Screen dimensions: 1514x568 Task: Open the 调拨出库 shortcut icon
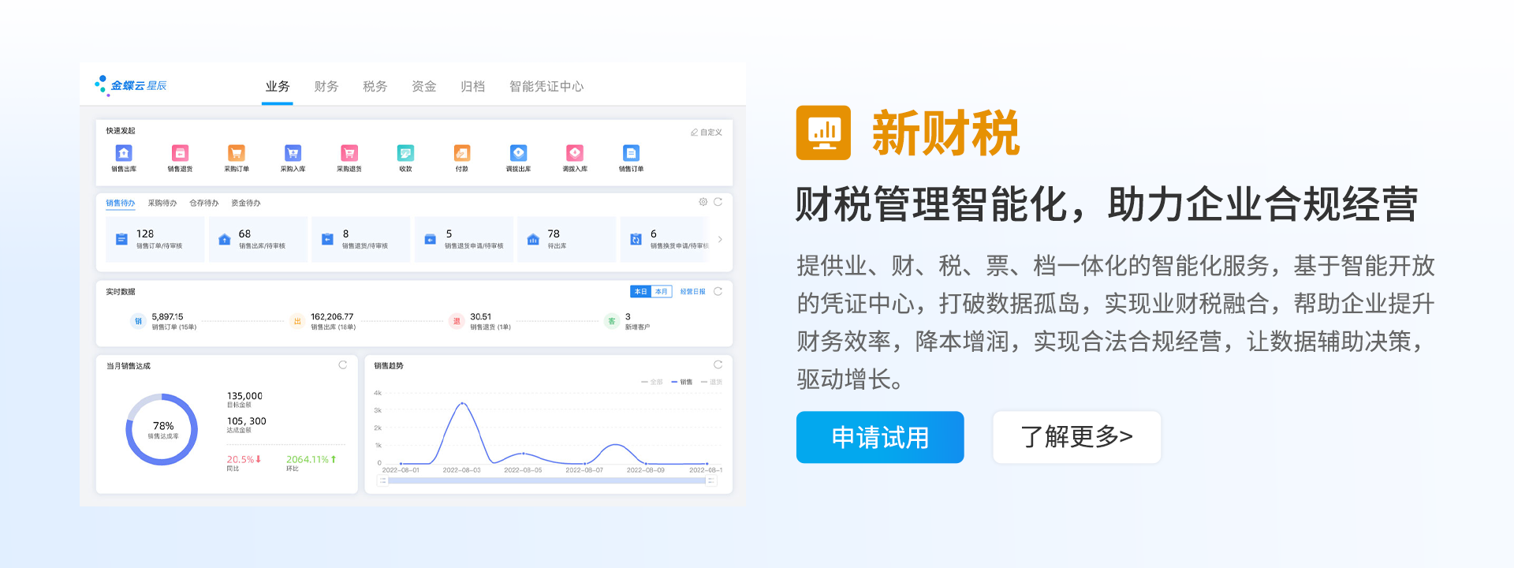pos(518,154)
